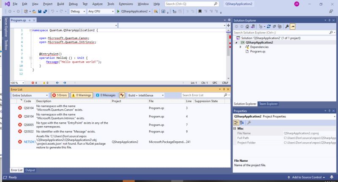This screenshot has height=182, width=338.
Task: Click the Find in Files icon
Action: pyautogui.click(x=155, y=11)
